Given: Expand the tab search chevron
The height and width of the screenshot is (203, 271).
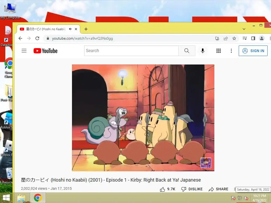Looking at the screenshot, I should pos(244,29).
